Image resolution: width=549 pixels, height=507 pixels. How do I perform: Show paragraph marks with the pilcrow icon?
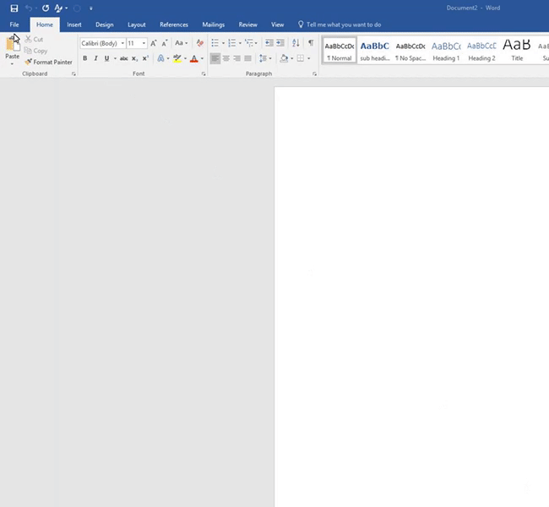click(x=311, y=43)
